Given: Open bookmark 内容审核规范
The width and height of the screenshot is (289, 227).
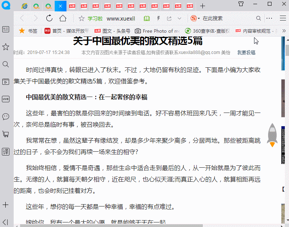Looking at the screenshot, I should [257, 31].
